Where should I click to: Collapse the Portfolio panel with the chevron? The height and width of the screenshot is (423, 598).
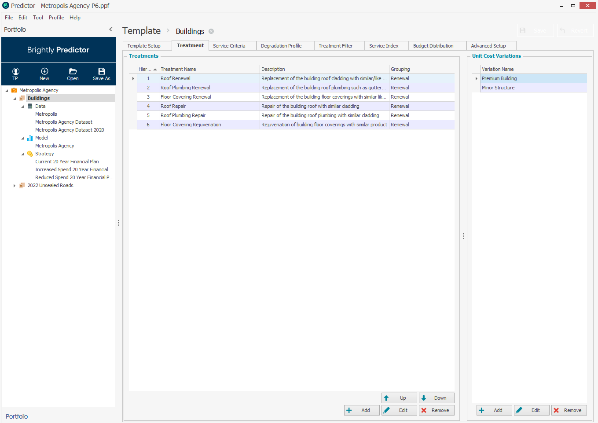[111, 29]
